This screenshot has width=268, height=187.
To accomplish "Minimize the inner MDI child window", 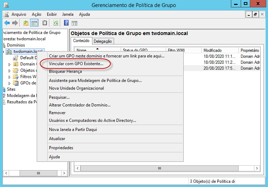I will click(x=249, y=14).
